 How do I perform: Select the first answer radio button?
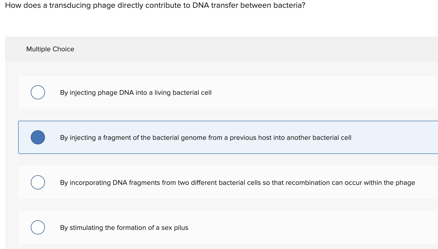(38, 92)
